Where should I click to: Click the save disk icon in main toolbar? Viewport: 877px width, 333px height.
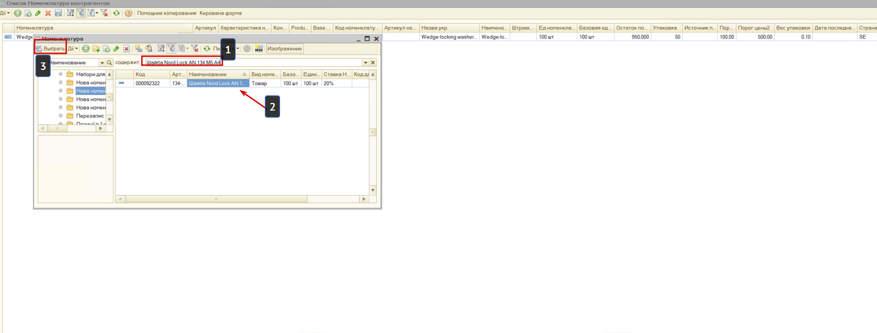click(x=59, y=13)
